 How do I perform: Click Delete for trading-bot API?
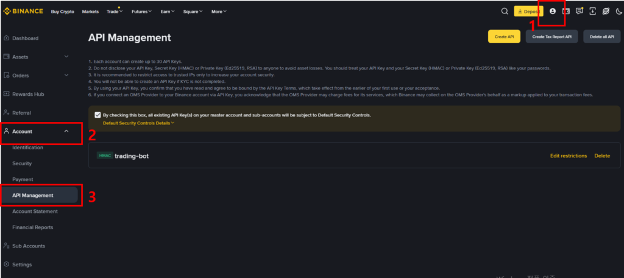tap(602, 155)
